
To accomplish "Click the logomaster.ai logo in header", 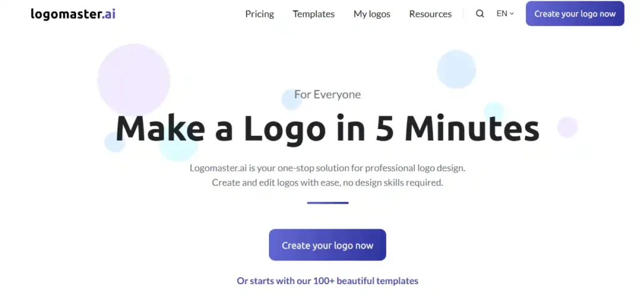I will tap(73, 14).
